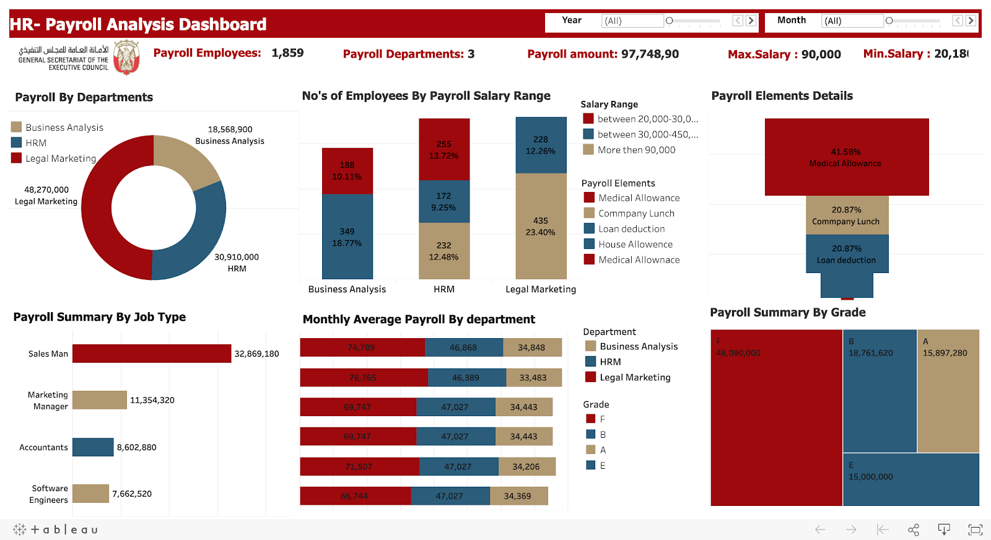Click monthly payroll segment 46,389
The image size is (991, 540).
click(467, 378)
